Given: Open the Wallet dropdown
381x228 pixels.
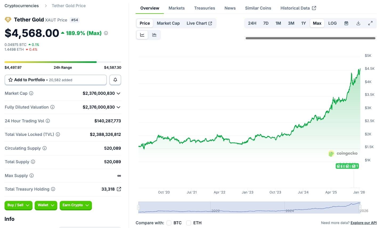Looking at the screenshot, I should (46, 205).
